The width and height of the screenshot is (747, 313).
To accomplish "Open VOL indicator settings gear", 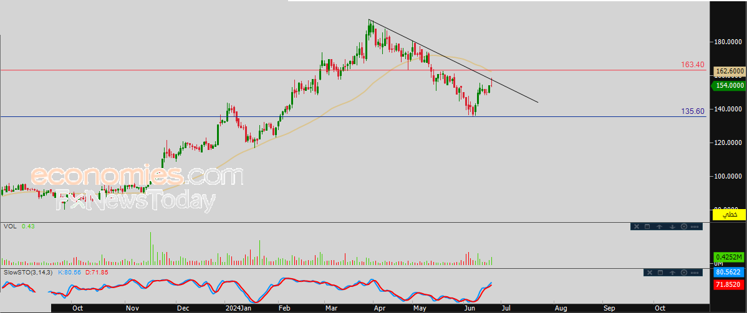I will click(x=683, y=227).
